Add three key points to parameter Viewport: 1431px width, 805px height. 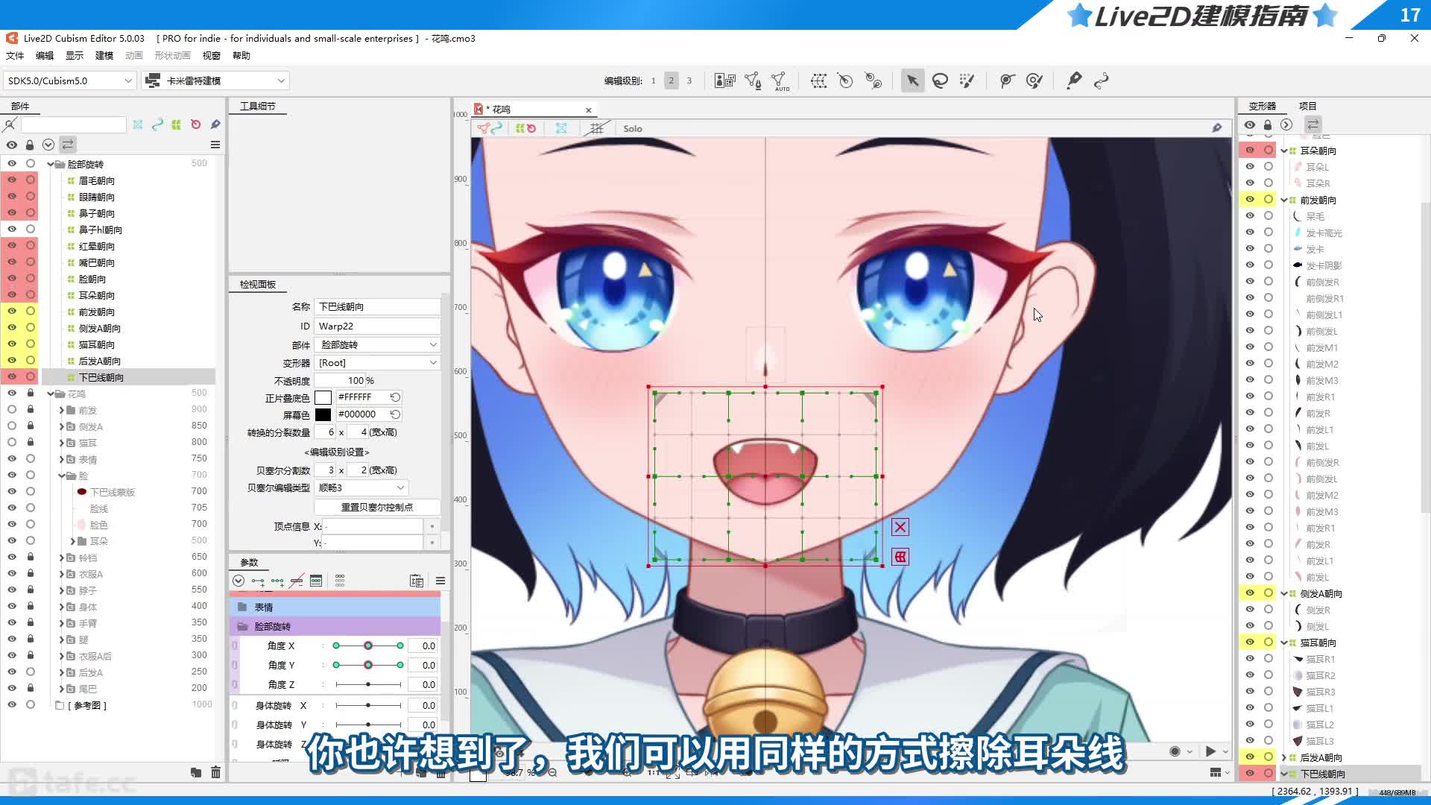[x=277, y=581]
